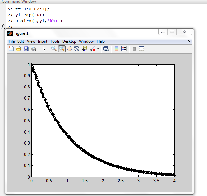Click the empty command prompt line
Image resolution: width=207 pixels, height=196 pixels.
click(x=10, y=27)
